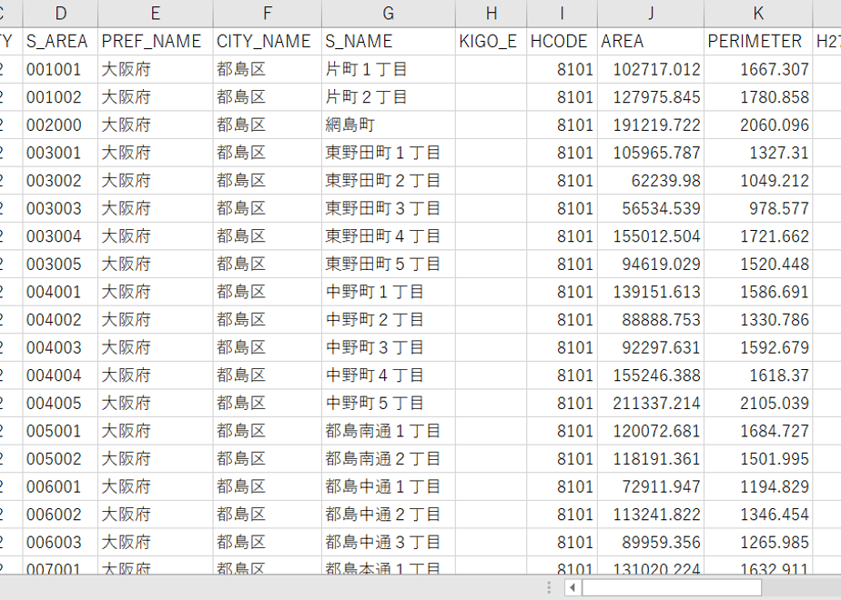This screenshot has width=841, height=600.
Task: Select column D header
Action: (60, 13)
